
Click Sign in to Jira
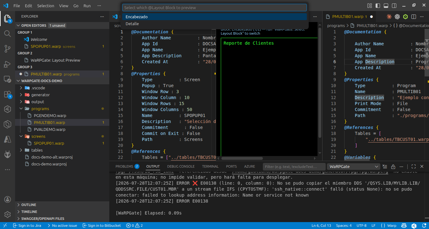tap(27, 226)
